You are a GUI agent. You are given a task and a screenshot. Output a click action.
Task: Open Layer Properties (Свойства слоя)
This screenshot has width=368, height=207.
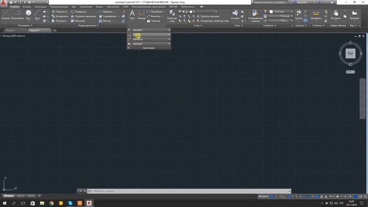[x=172, y=16]
